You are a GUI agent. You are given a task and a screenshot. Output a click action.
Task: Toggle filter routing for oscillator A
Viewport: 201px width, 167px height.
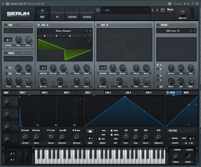(157, 65)
